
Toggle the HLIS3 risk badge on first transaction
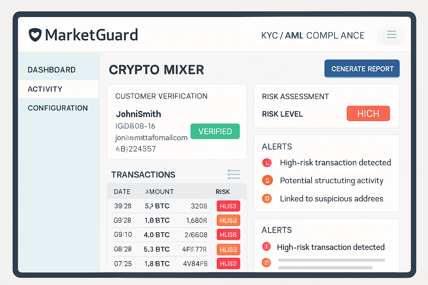228,206
